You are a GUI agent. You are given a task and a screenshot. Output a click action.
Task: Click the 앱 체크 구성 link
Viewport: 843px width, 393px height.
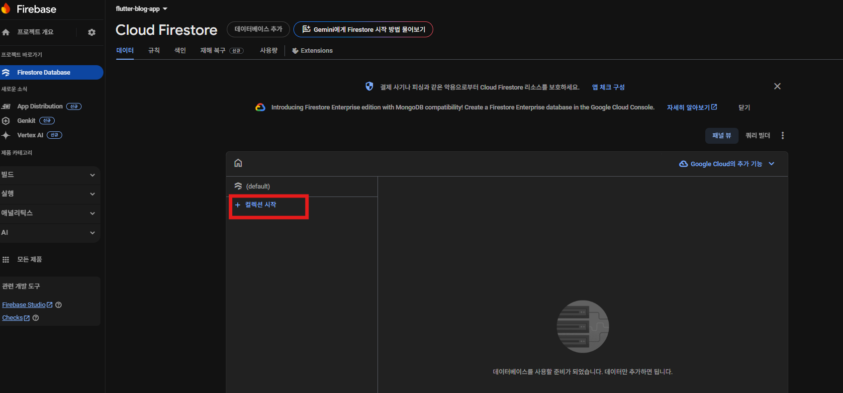[608, 87]
